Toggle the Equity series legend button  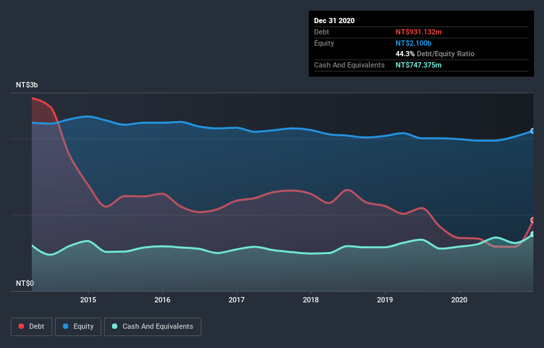click(78, 327)
